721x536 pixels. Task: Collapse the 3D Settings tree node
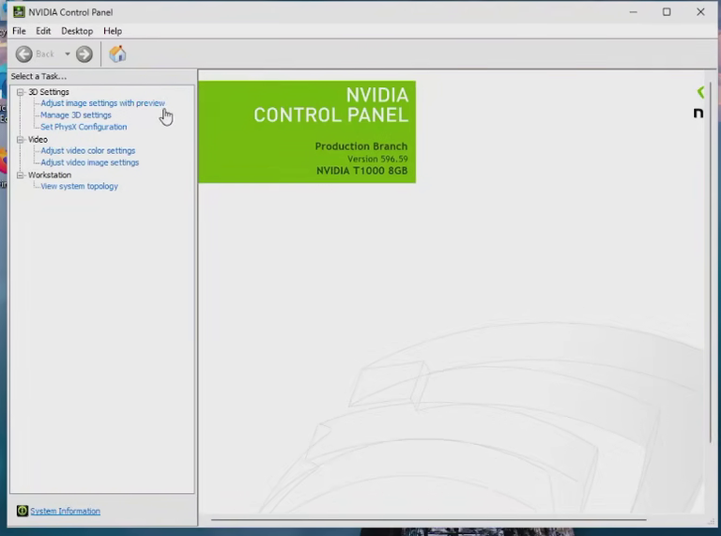(x=21, y=92)
